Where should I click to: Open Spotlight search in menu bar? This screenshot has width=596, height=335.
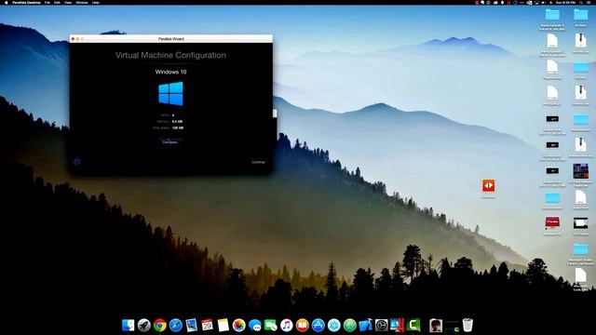click(581, 2)
